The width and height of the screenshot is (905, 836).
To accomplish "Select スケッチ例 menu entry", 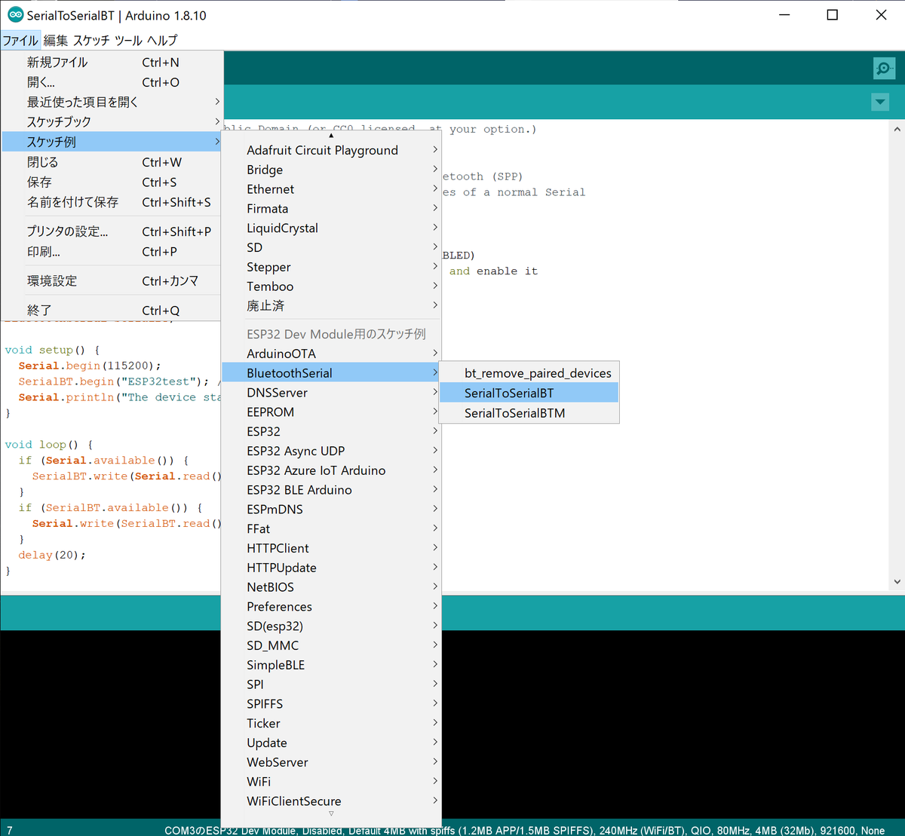I will coord(112,142).
